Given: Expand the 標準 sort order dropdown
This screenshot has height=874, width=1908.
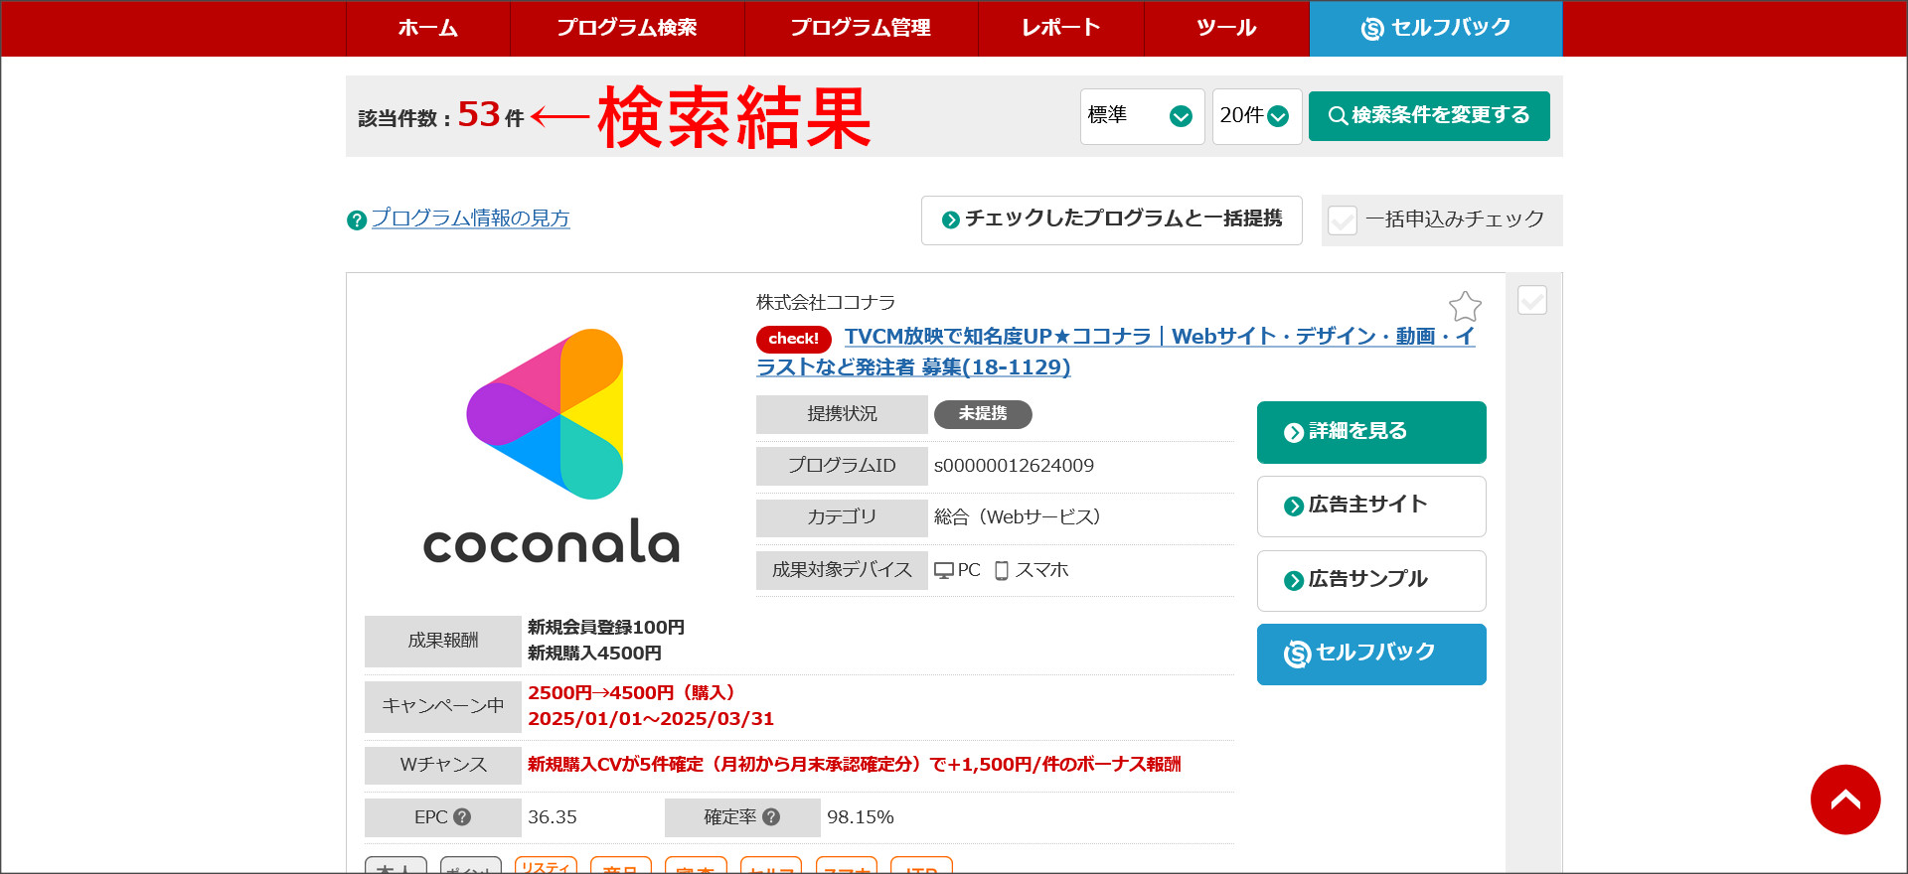Looking at the screenshot, I should (1142, 116).
